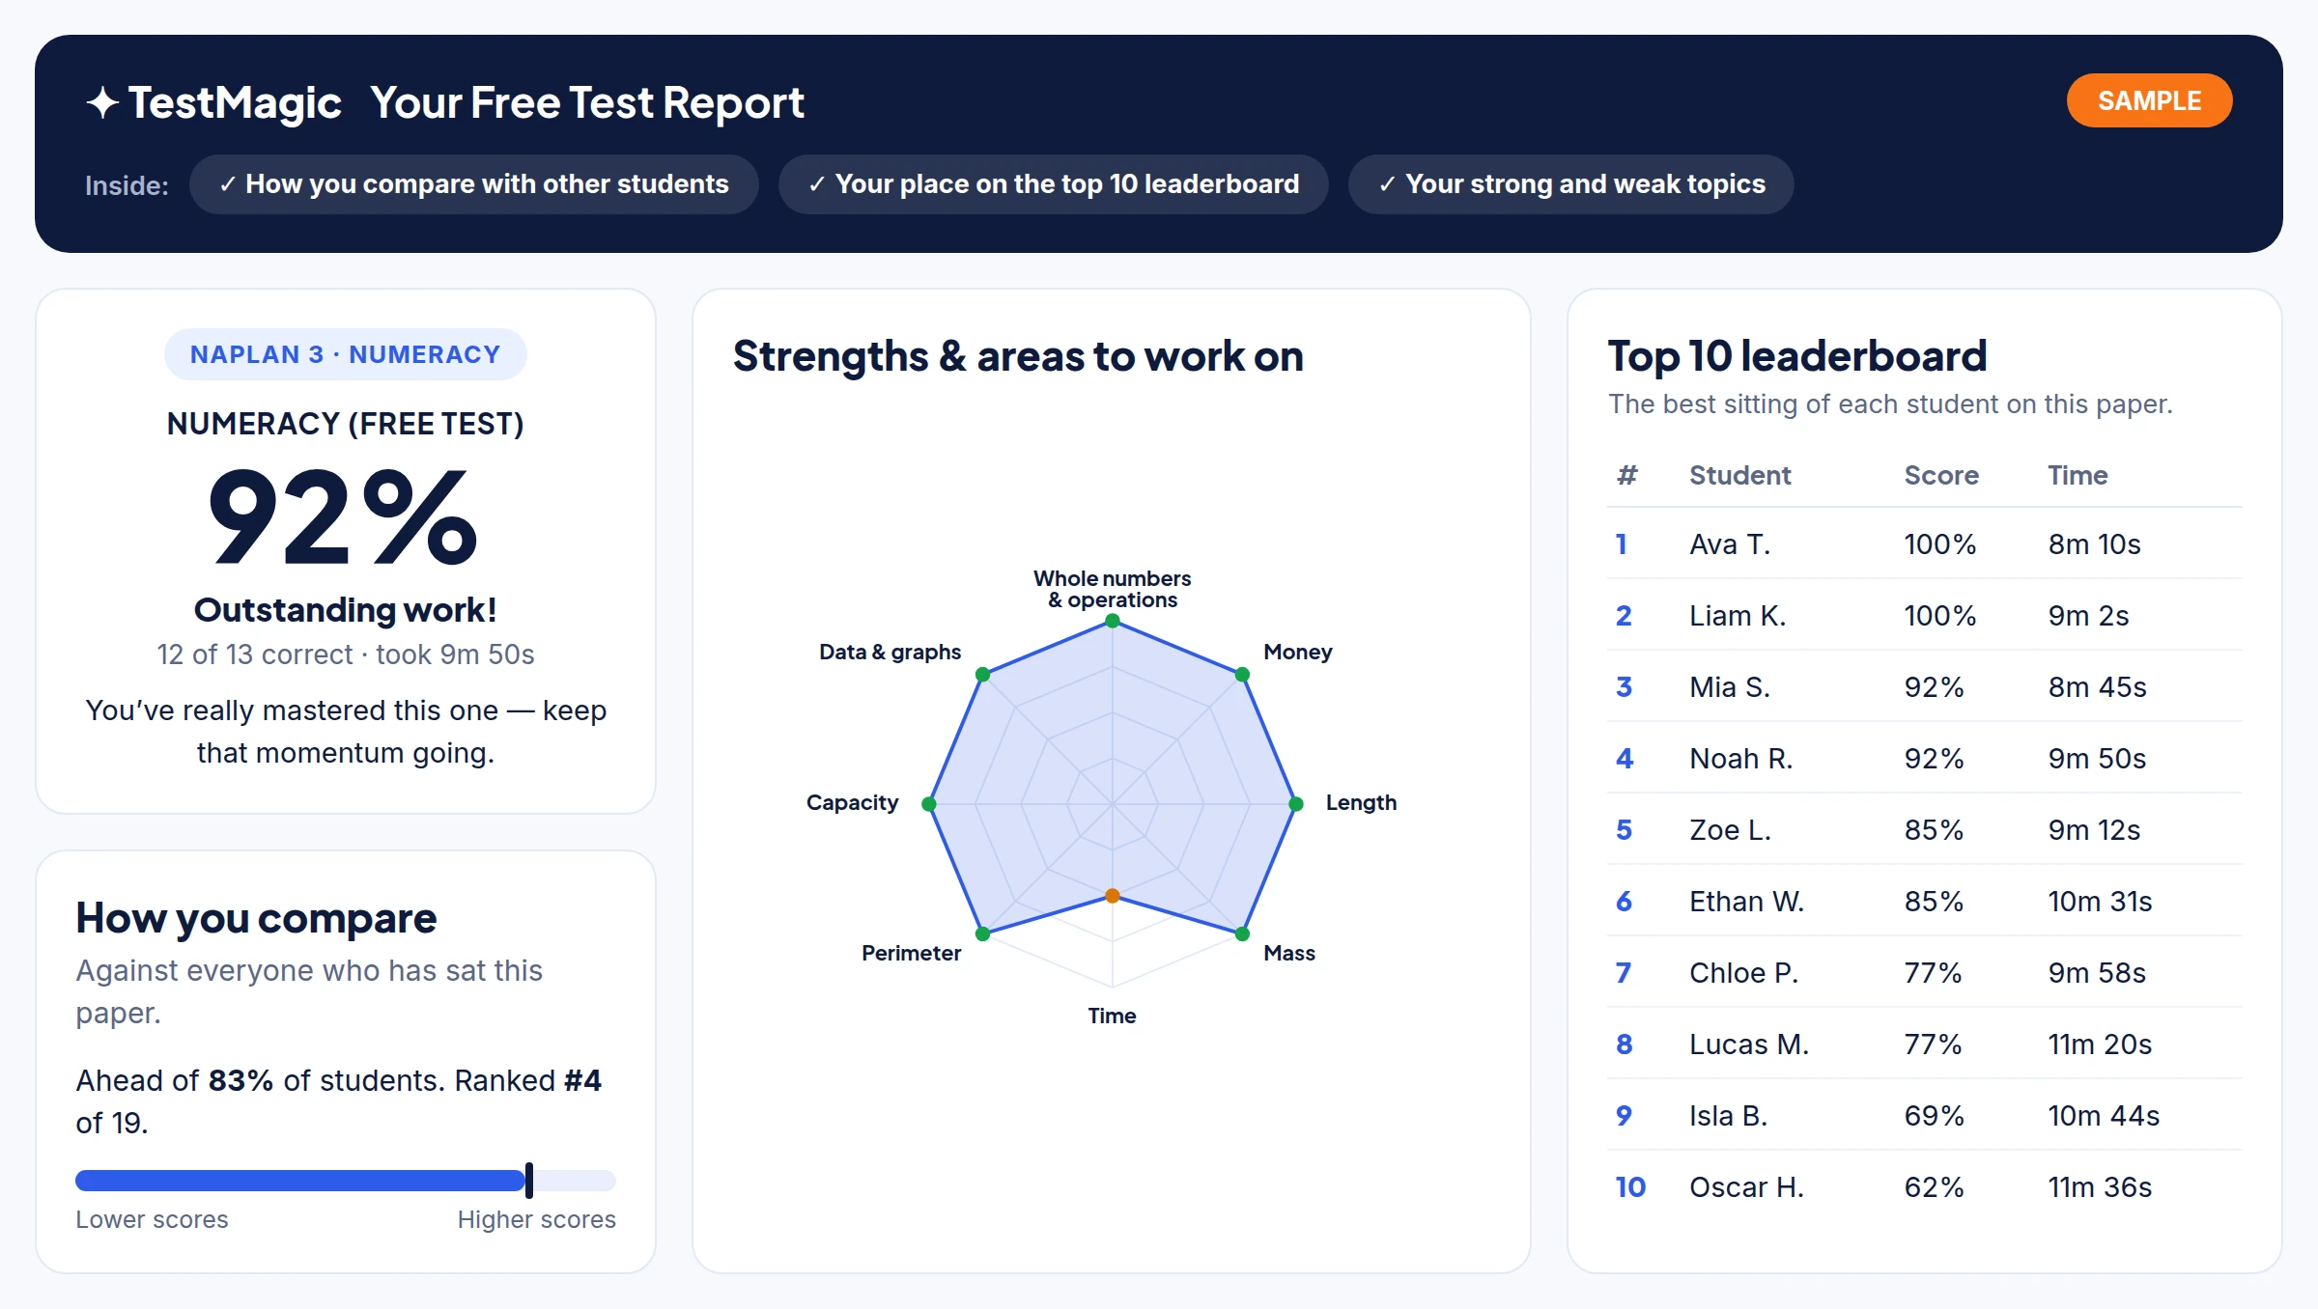
Task: Select leaderboard row Ethan W.
Action: click(1924, 901)
